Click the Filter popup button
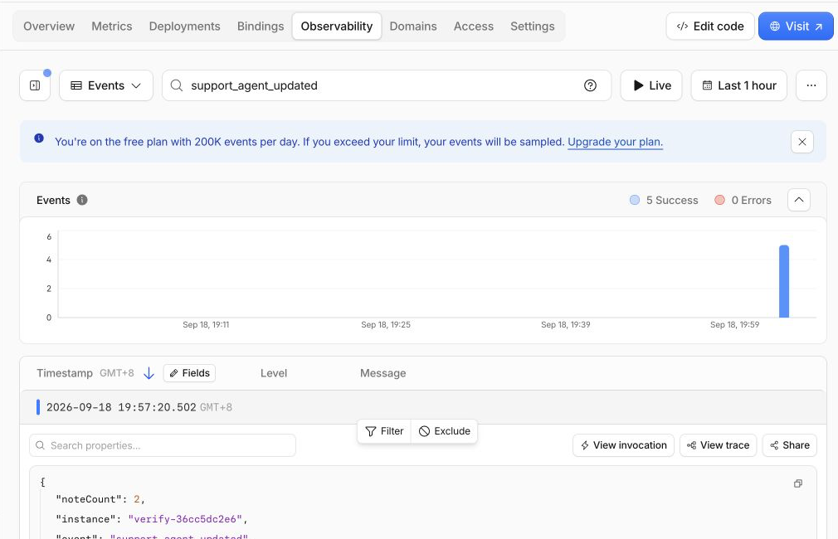This screenshot has height=539, width=838. tap(384, 431)
